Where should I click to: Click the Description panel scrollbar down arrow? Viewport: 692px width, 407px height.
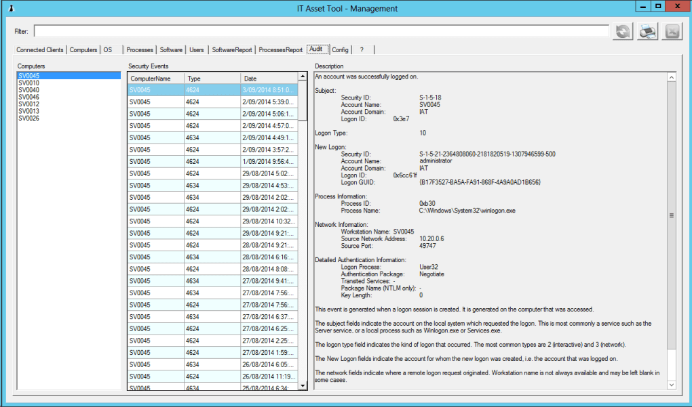(672, 385)
